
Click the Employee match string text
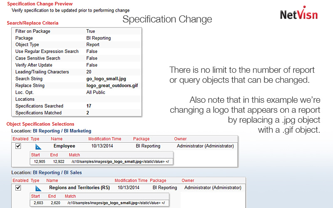pyautogui.click(x=120, y=162)
